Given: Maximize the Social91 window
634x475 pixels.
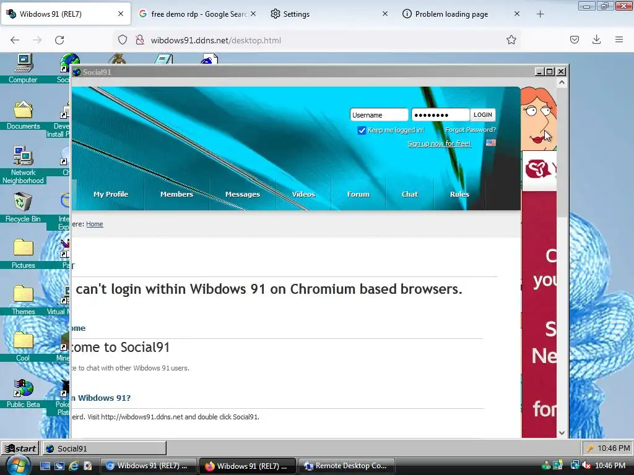Looking at the screenshot, I should 550,72.
